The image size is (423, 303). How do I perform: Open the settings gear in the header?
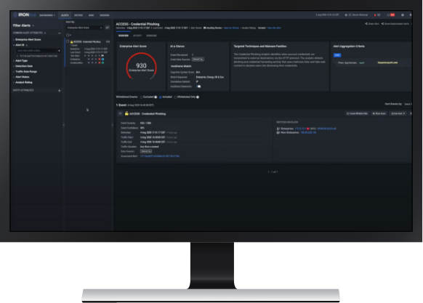[x=403, y=15]
